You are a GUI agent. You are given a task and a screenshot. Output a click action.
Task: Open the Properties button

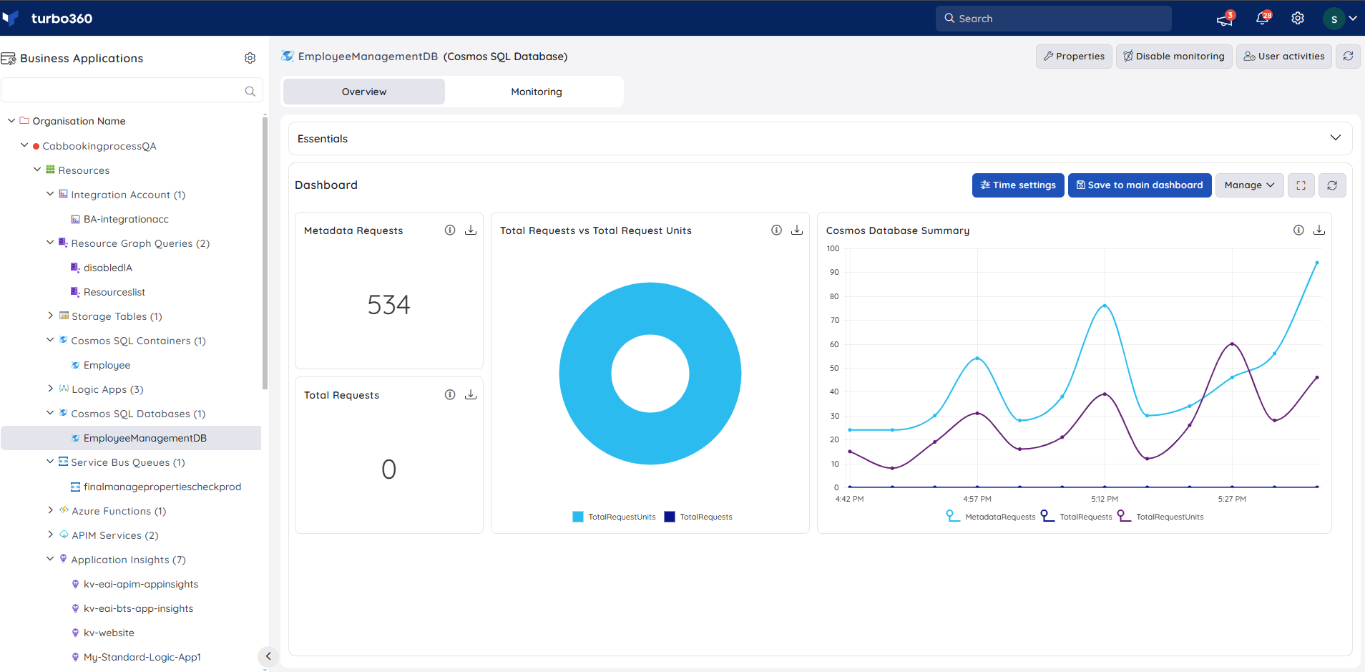tap(1074, 56)
